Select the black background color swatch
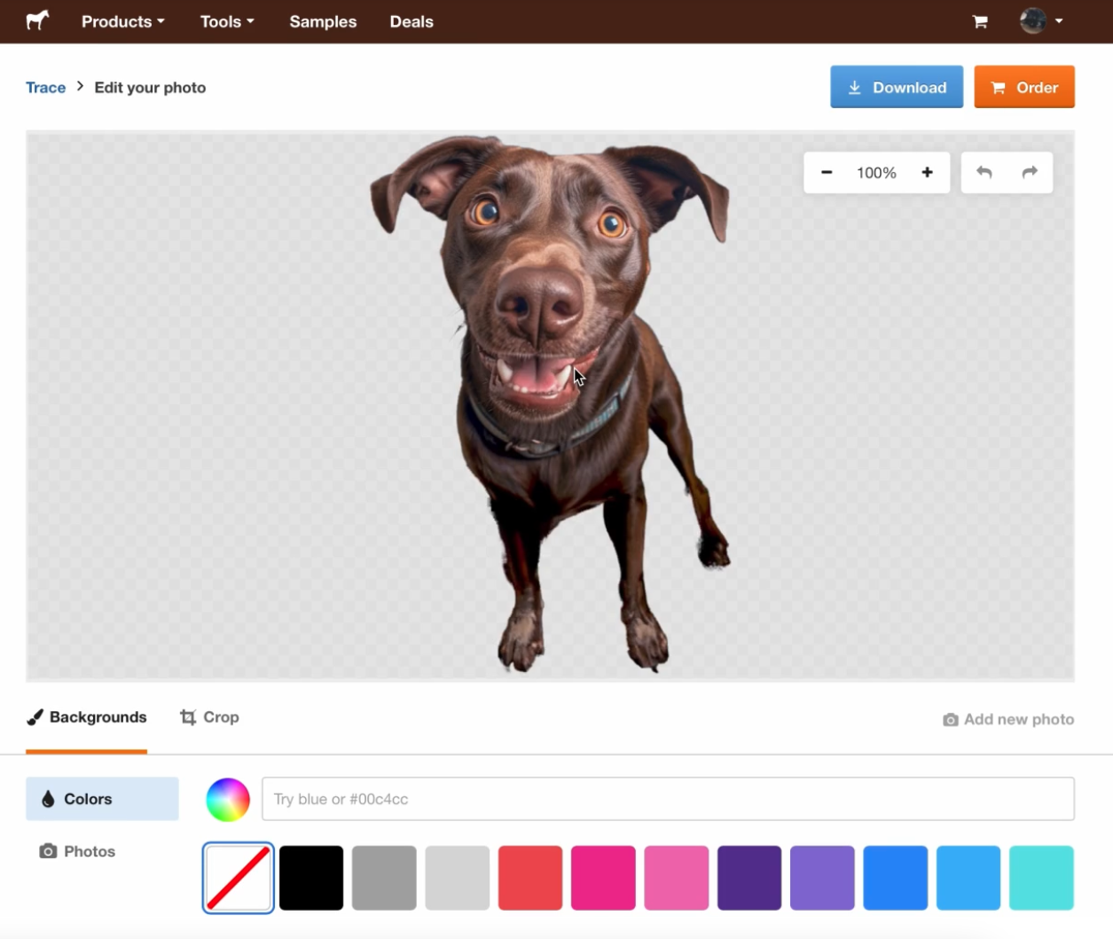Screen dimensions: 1113x939 coord(310,877)
